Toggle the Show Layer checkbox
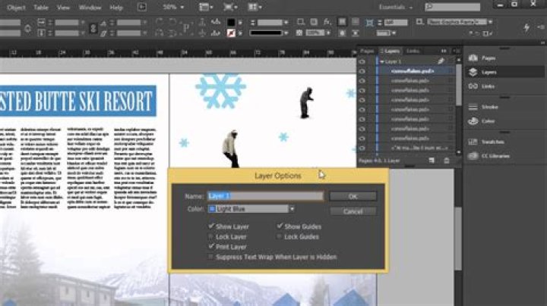547x306 pixels. 211,226
